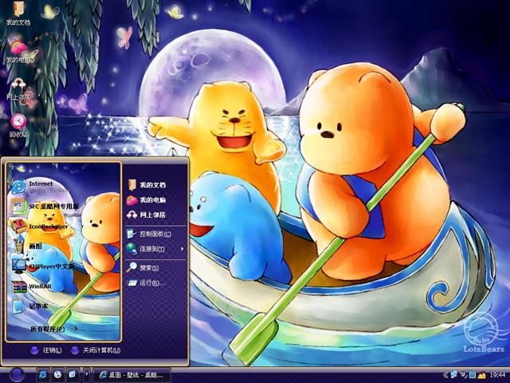Open 我的文档 desktop icon
This screenshot has height=383, width=510.
18,14
